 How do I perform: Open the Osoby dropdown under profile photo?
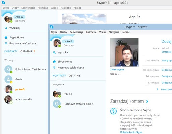pos(115,74)
